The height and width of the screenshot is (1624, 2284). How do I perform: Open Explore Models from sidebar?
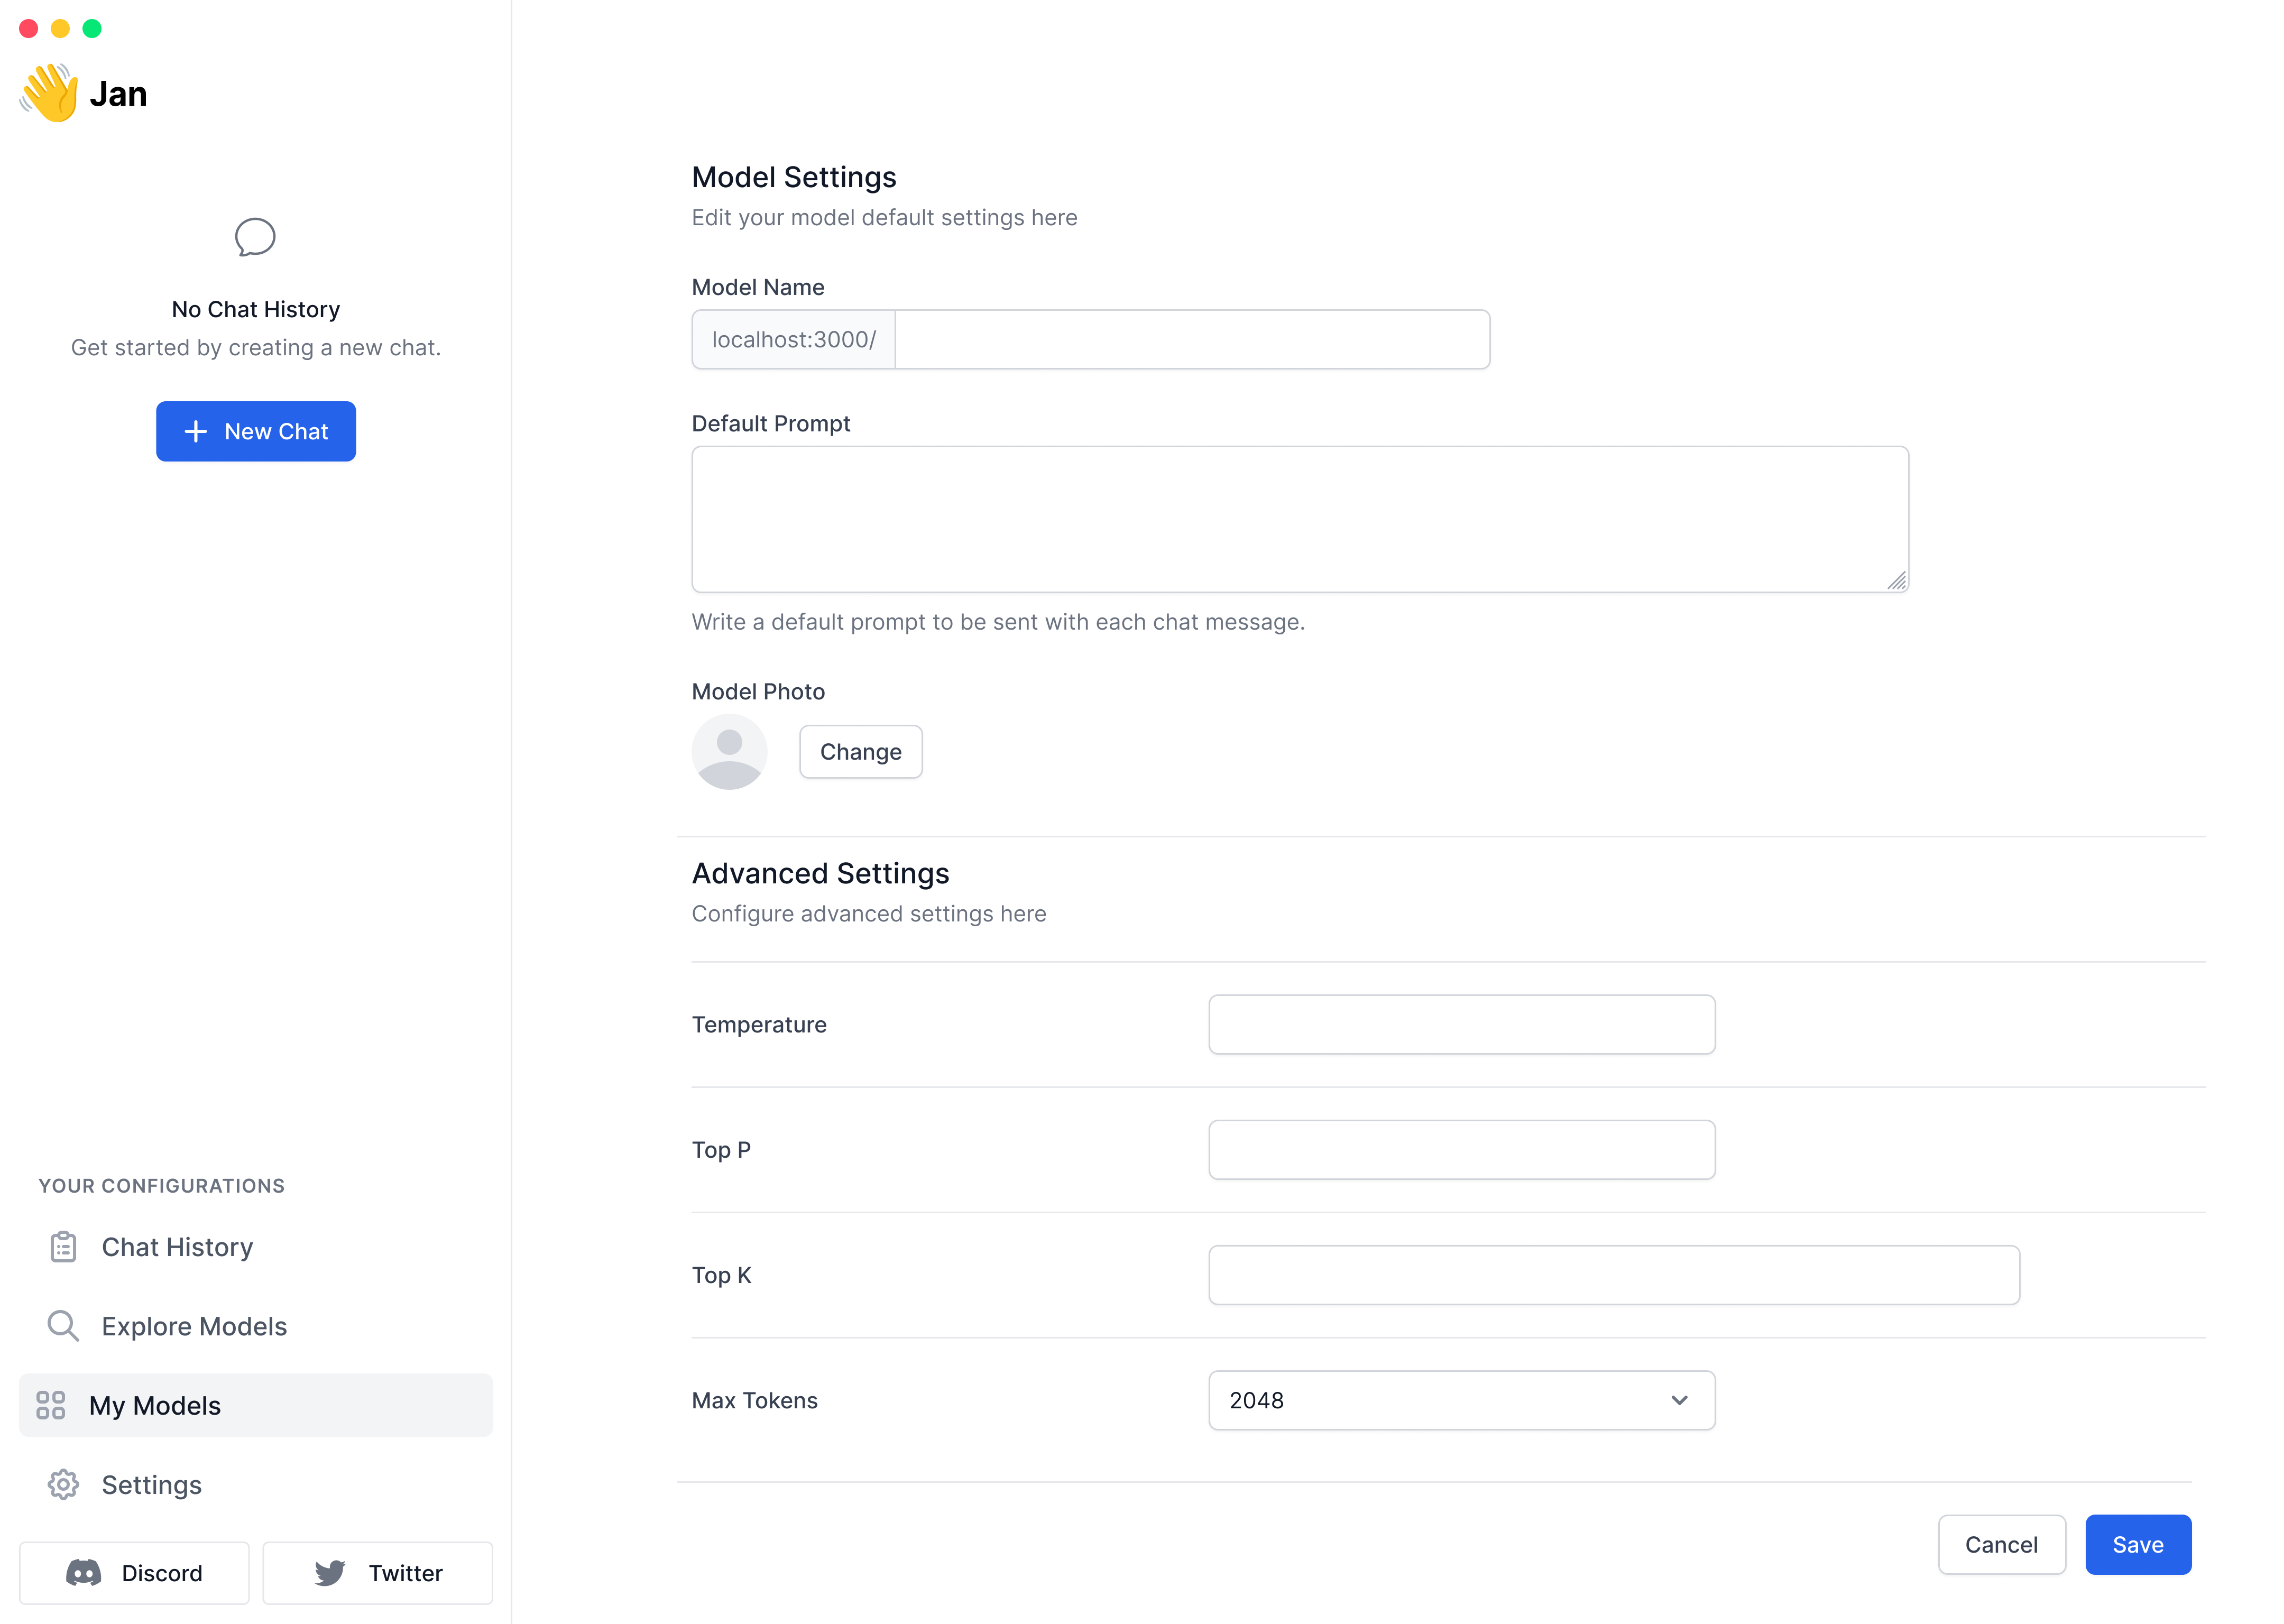coord(194,1326)
